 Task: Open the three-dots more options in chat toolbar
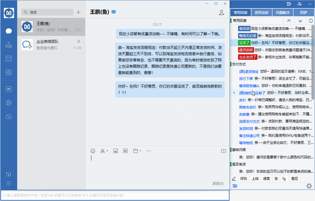tap(148, 151)
